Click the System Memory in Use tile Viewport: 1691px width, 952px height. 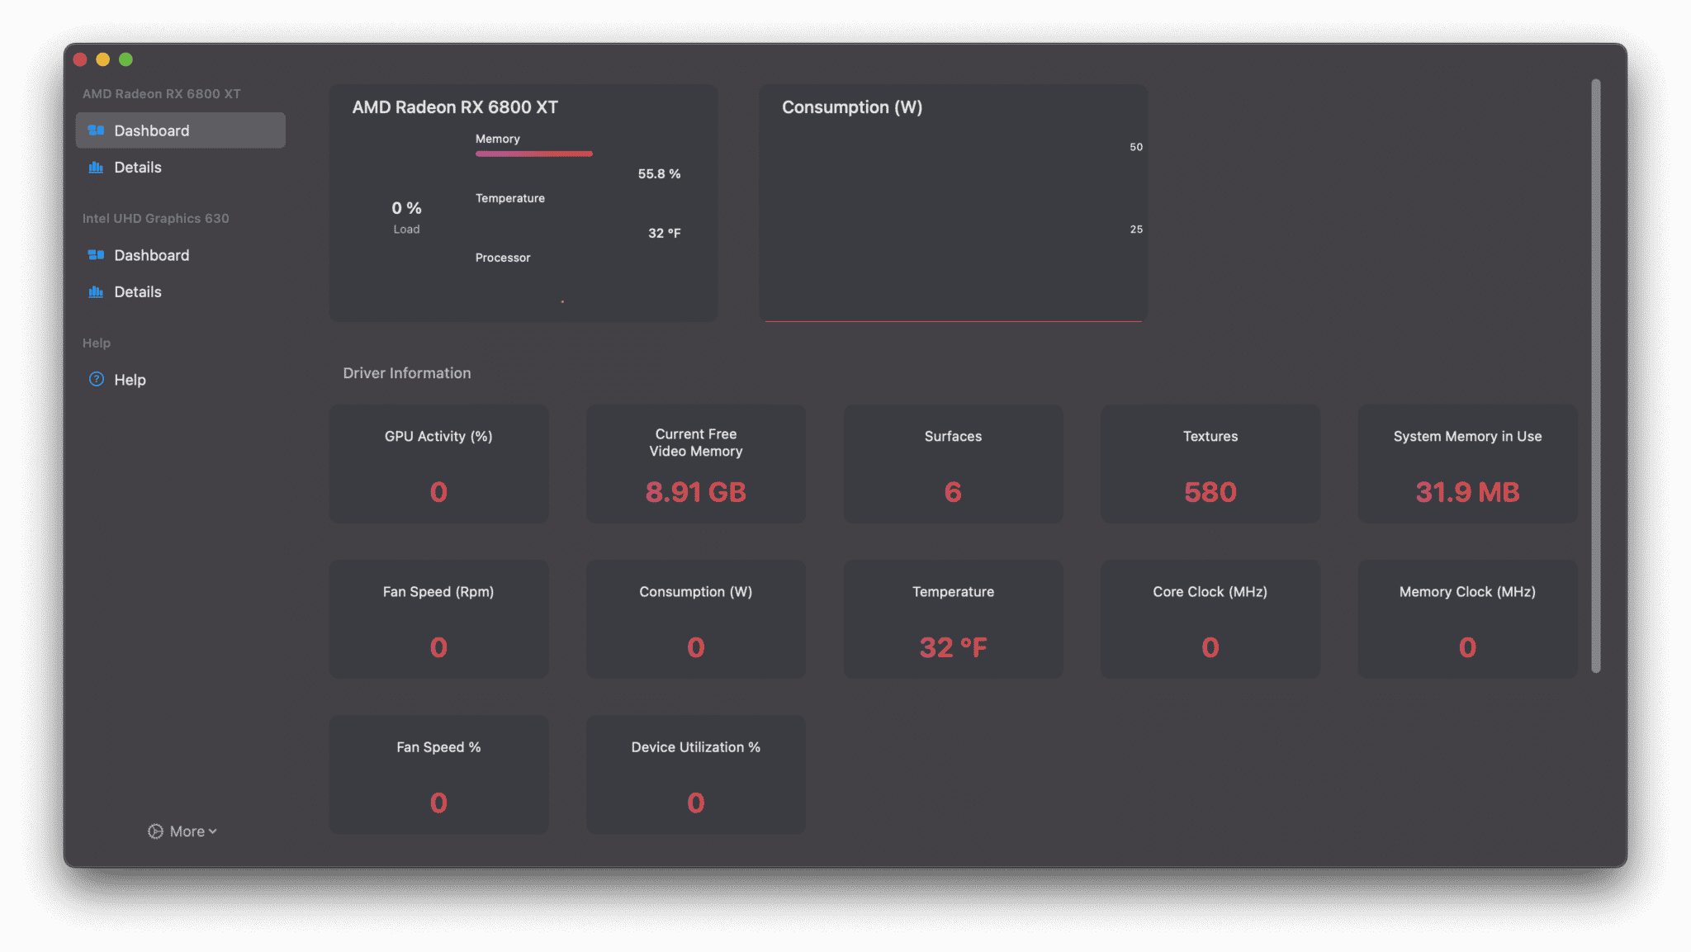(x=1466, y=464)
